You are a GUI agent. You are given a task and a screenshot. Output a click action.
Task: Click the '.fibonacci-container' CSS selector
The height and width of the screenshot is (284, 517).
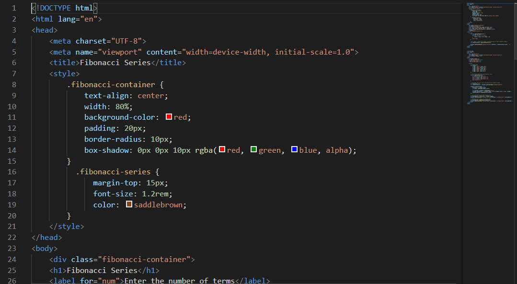tap(111, 85)
